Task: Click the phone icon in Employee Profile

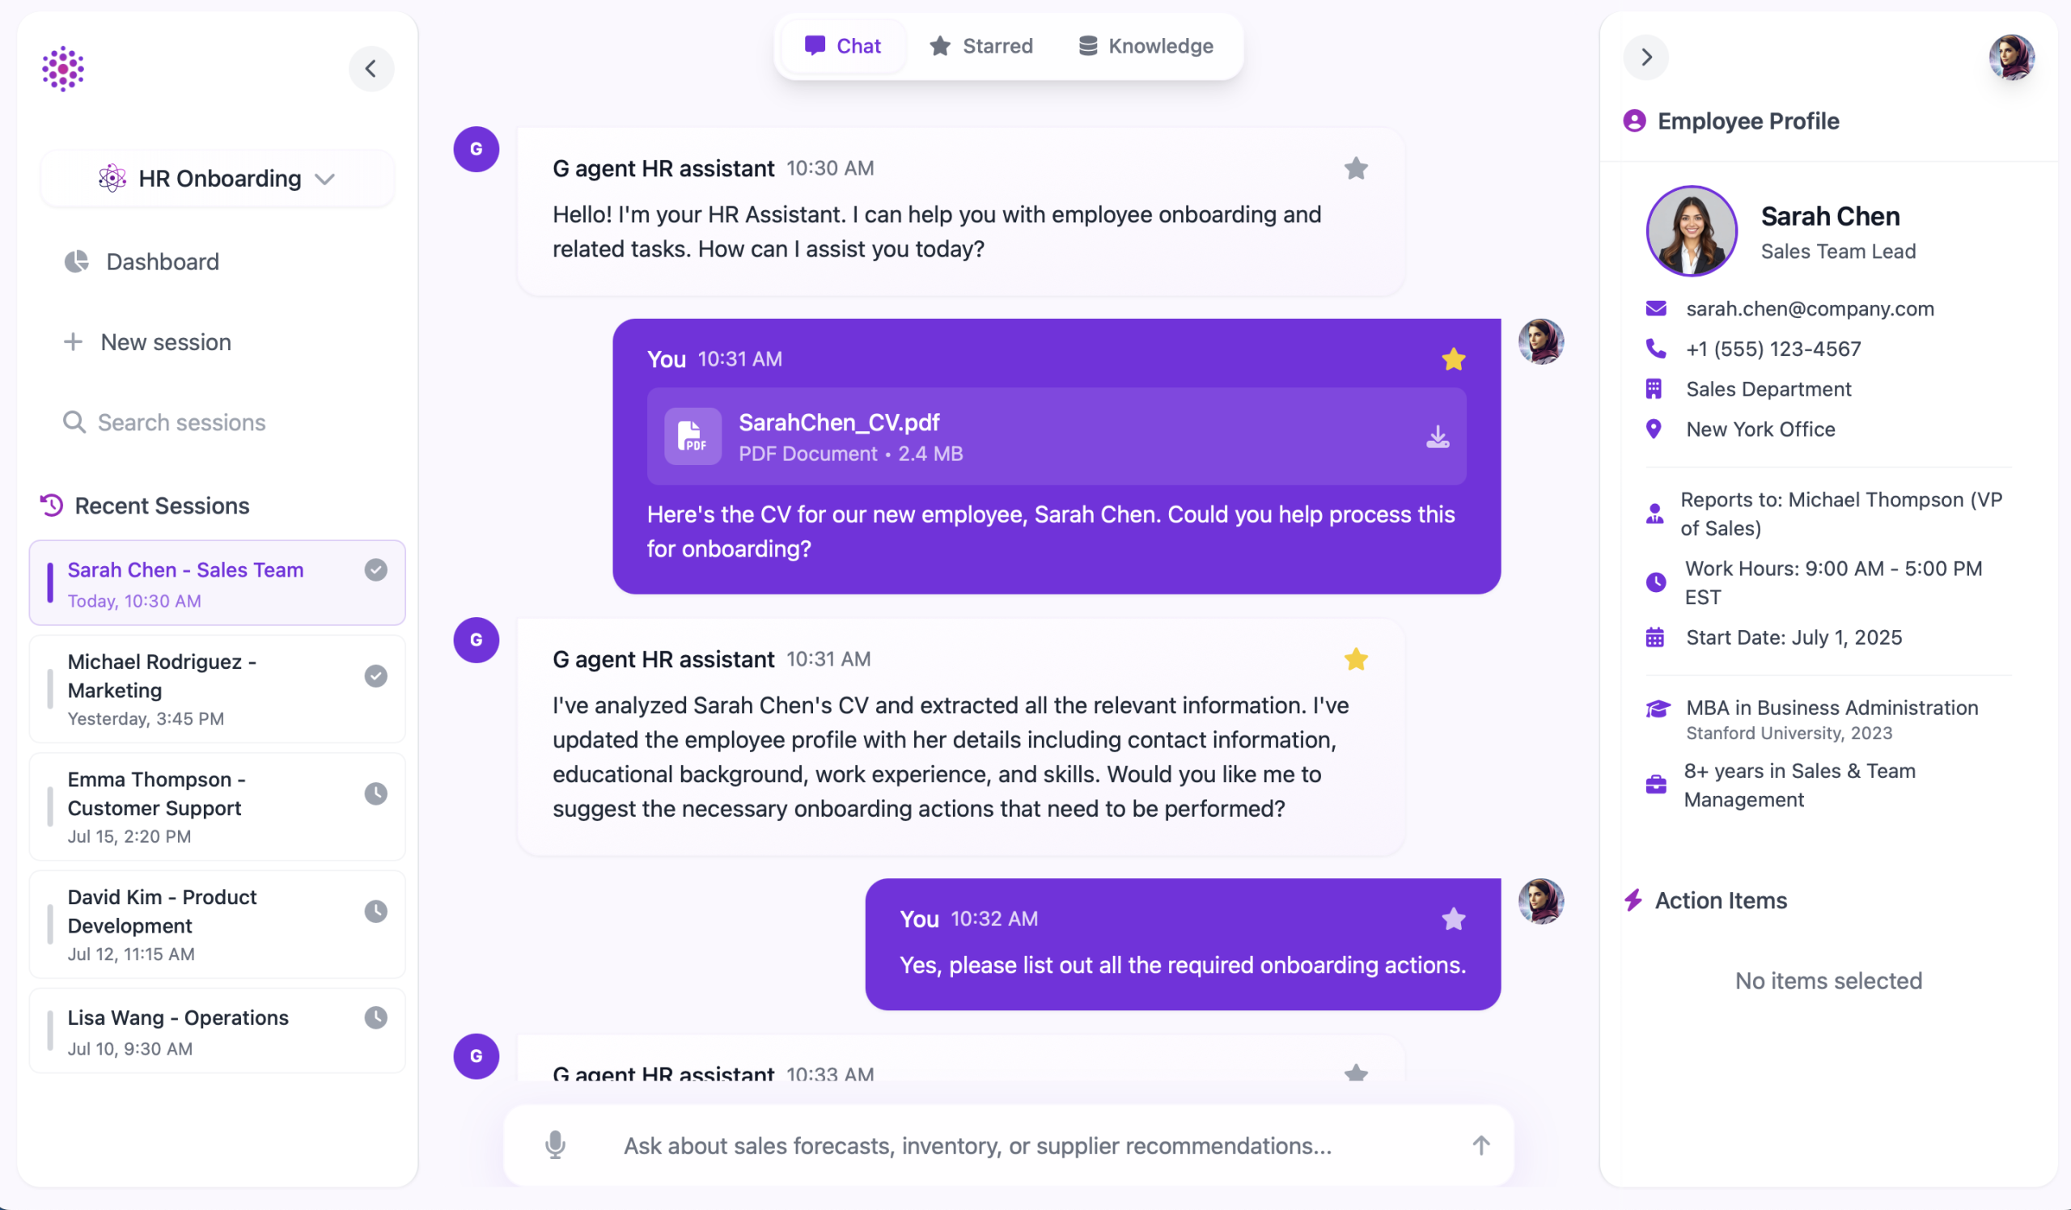Action: click(1656, 349)
